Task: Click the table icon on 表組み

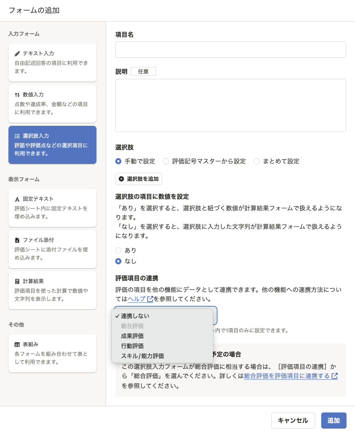Action: (x=17, y=344)
